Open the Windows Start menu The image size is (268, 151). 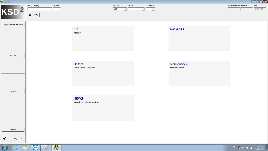tap(5, 148)
